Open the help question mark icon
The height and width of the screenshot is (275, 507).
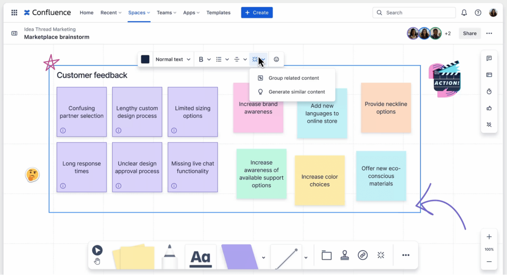tap(478, 12)
